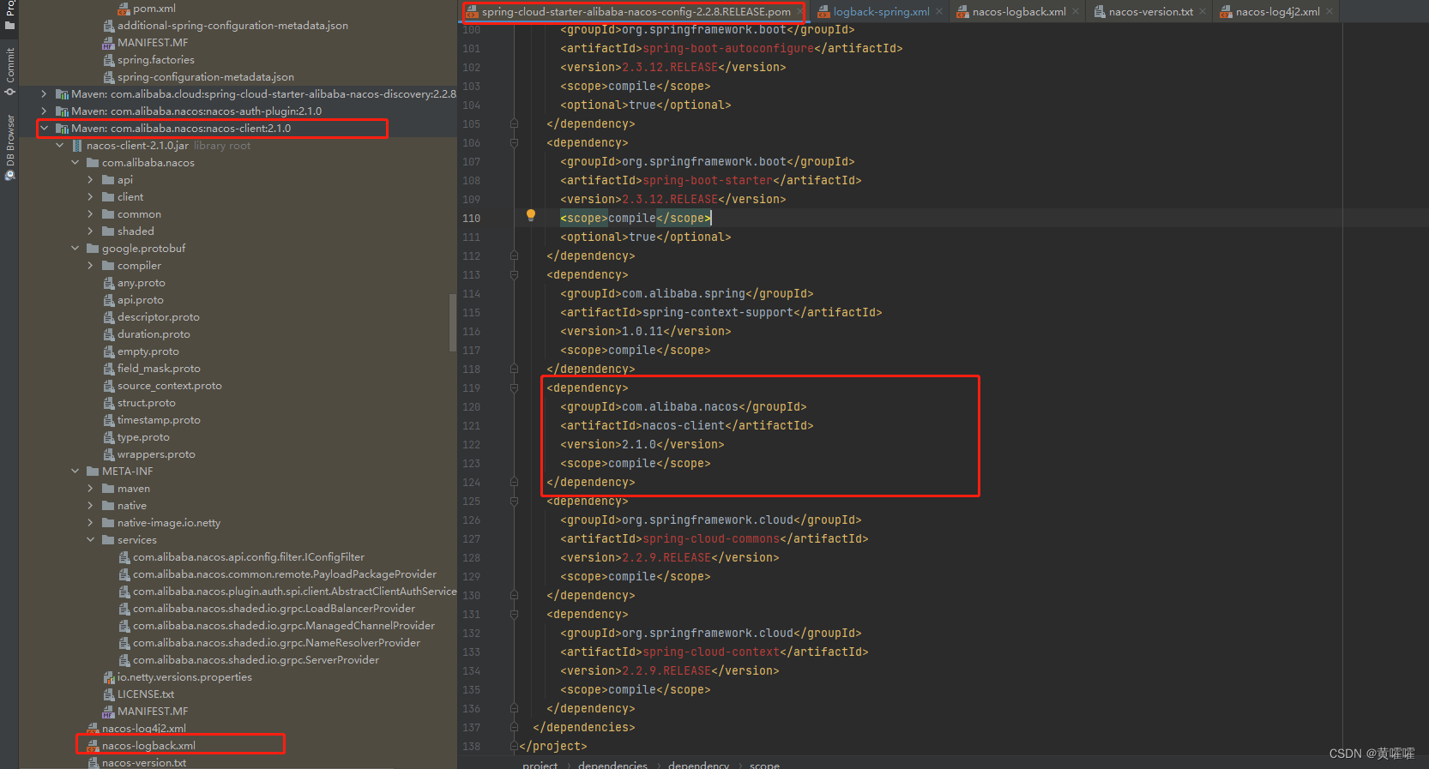
Task: Click the wrappers.proto file icon
Action: tap(109, 454)
